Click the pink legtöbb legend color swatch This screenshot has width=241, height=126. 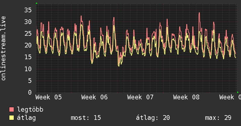click(x=11, y=109)
